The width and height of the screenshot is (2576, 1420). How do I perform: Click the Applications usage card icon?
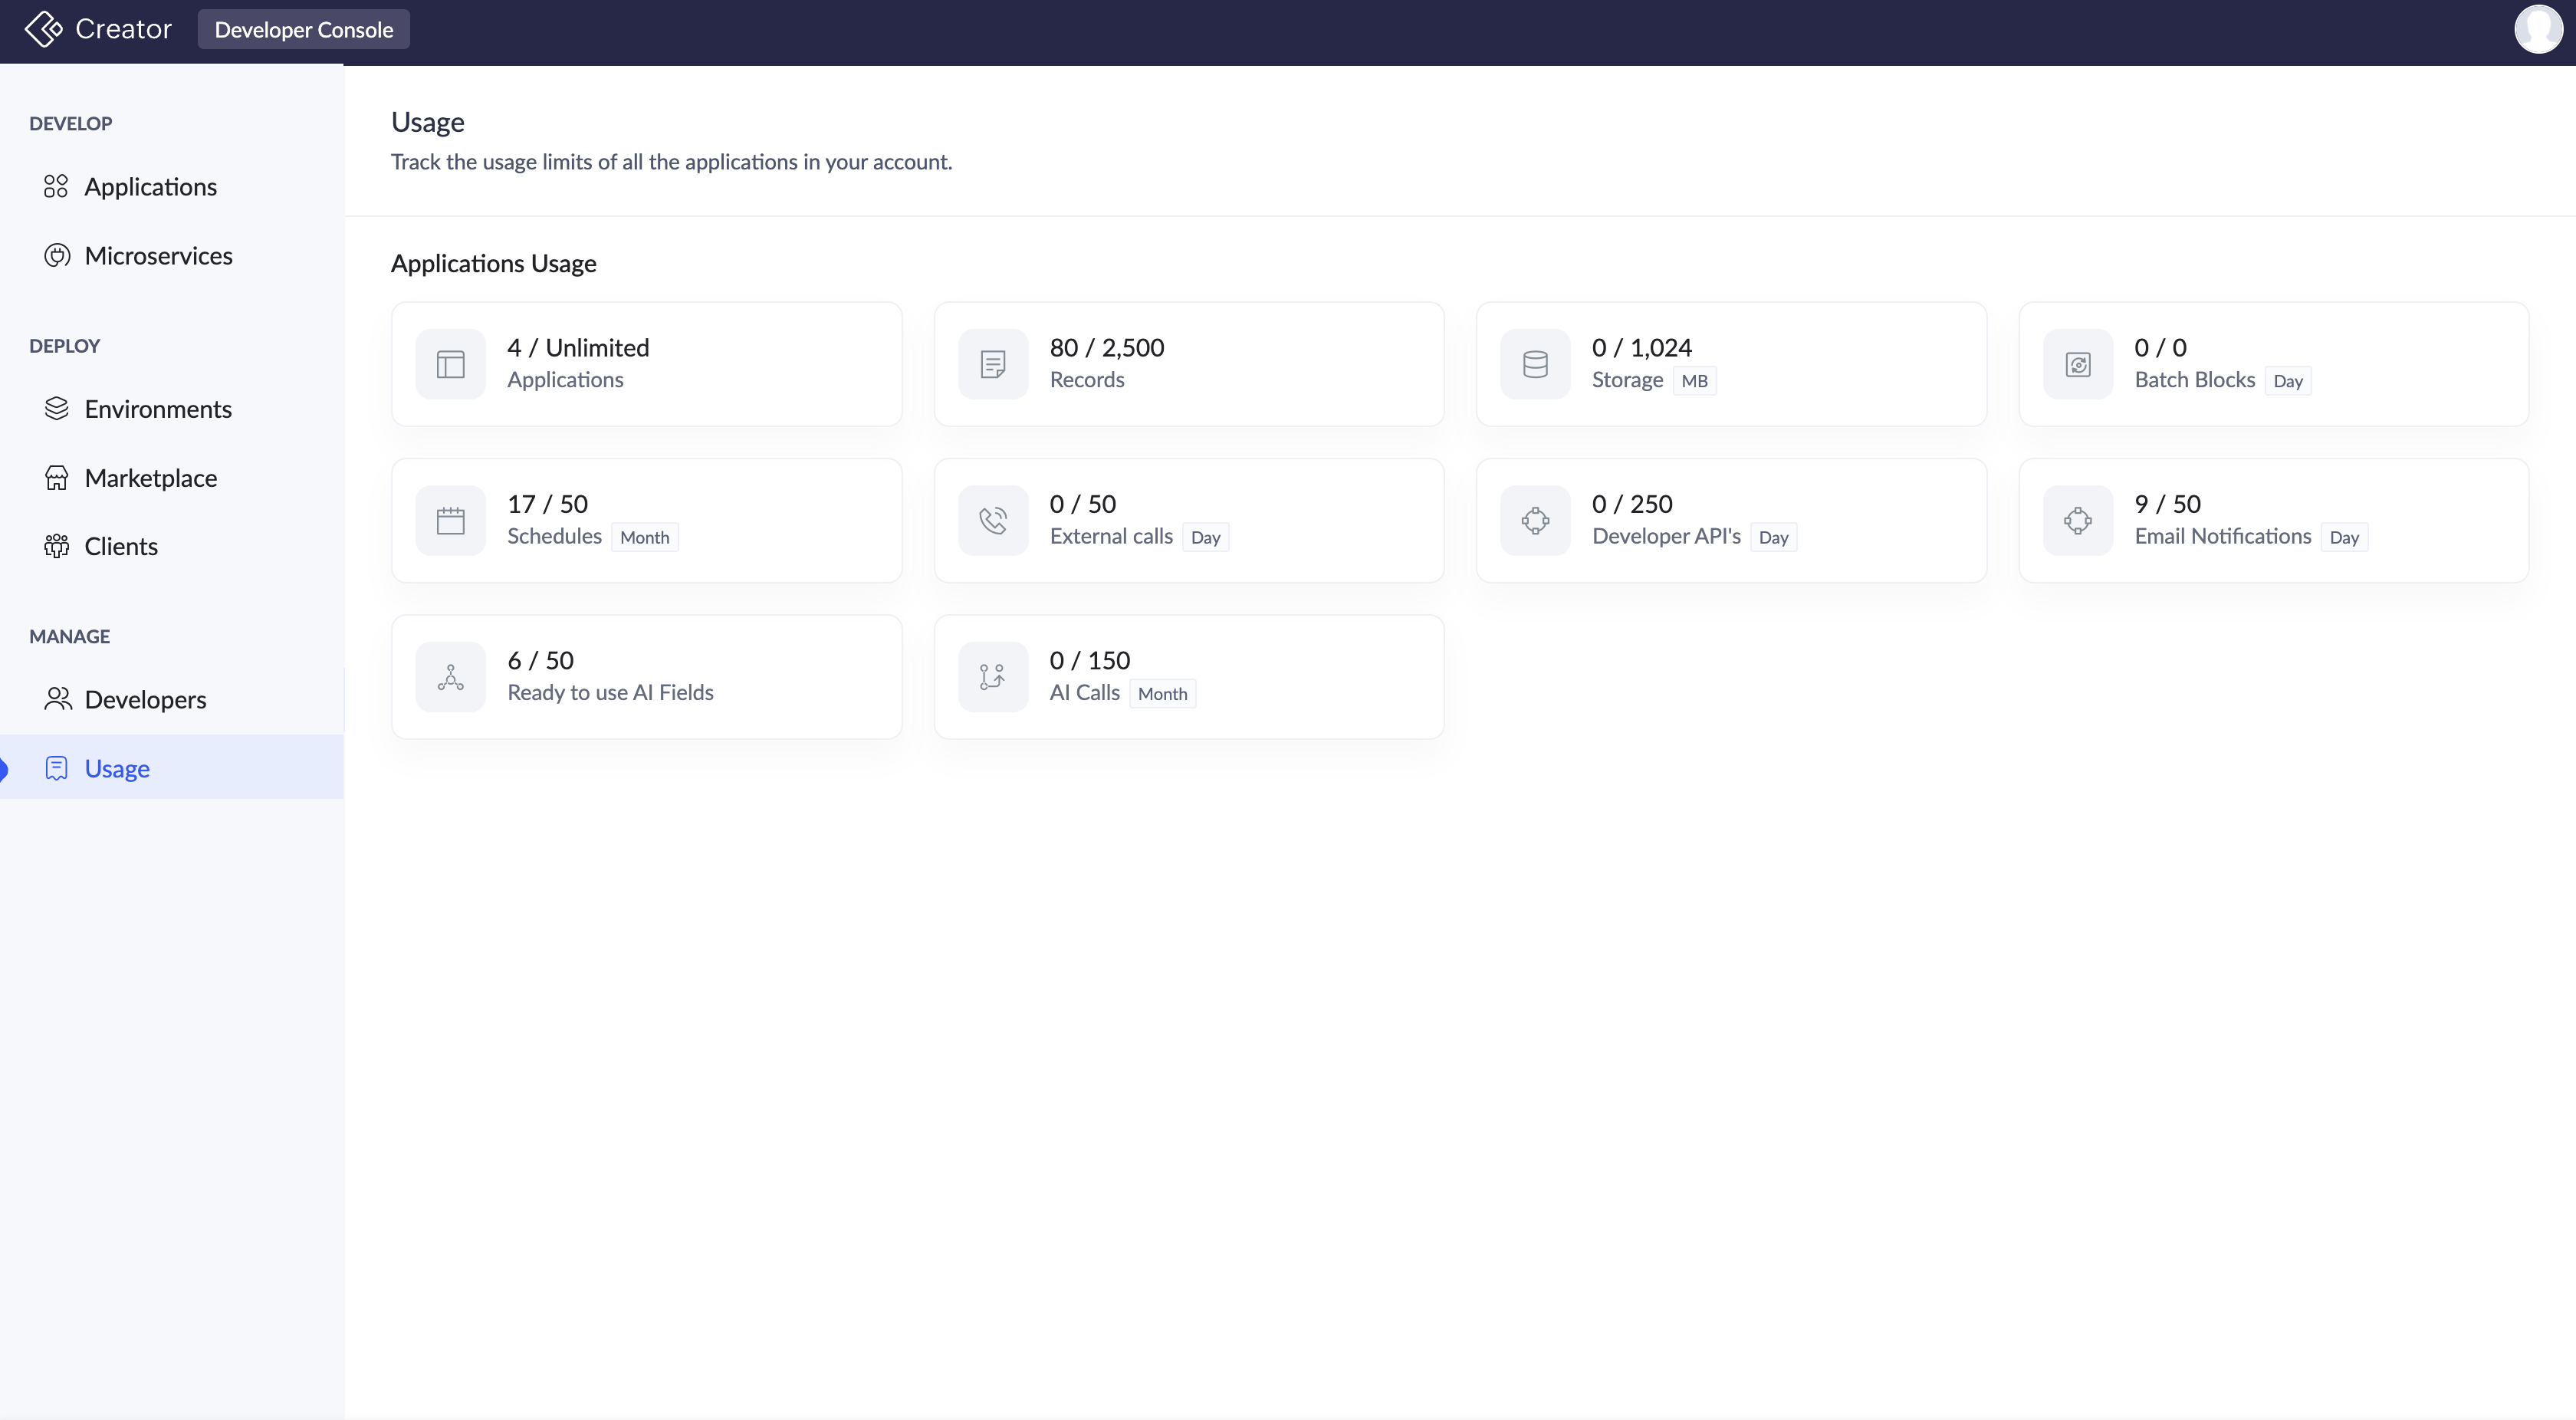tap(450, 364)
